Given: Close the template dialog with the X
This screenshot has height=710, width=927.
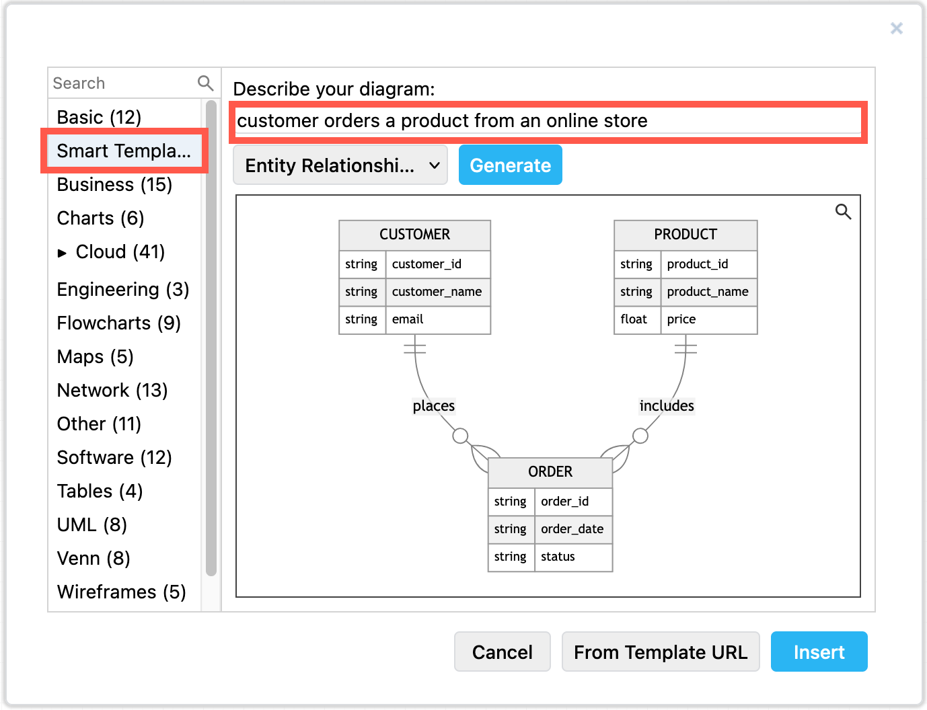Looking at the screenshot, I should tap(897, 28).
